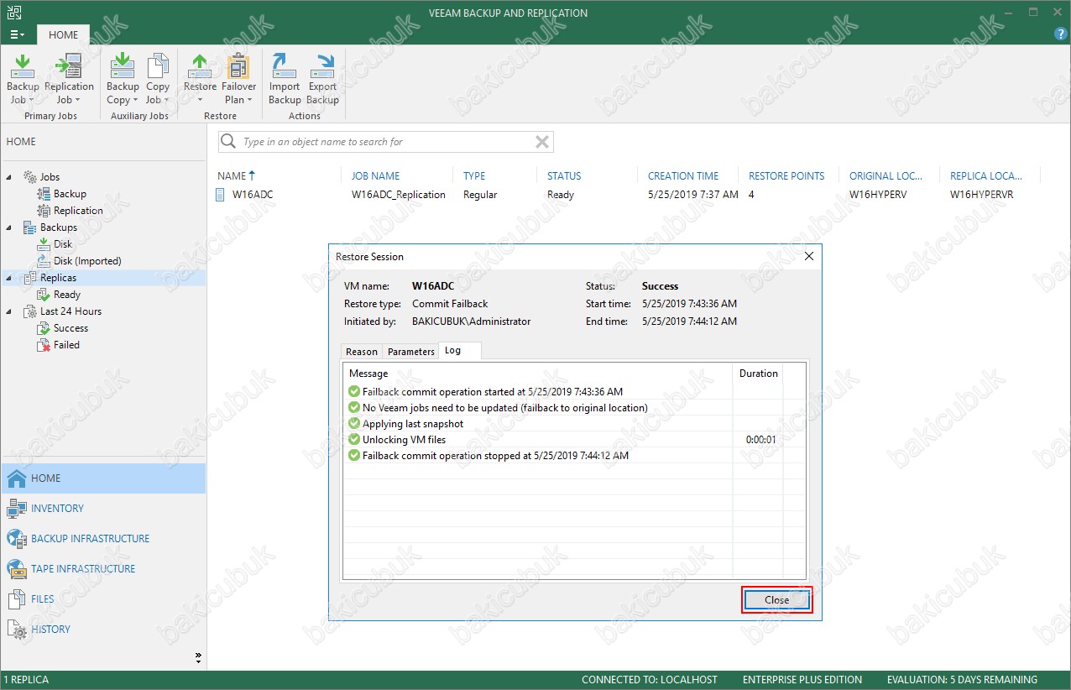Screen dimensions: 1071x690
Task: Collapse the Last 24 Hours tree node
Action: [10, 311]
